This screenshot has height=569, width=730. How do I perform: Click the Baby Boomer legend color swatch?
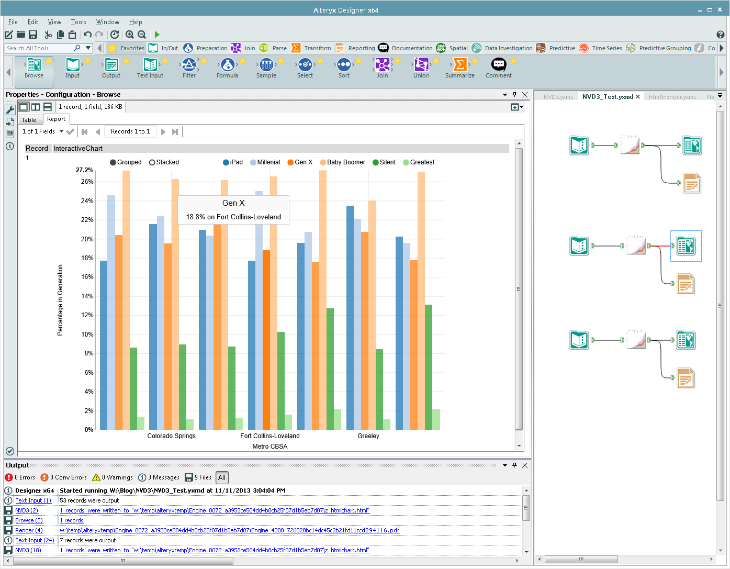(323, 162)
